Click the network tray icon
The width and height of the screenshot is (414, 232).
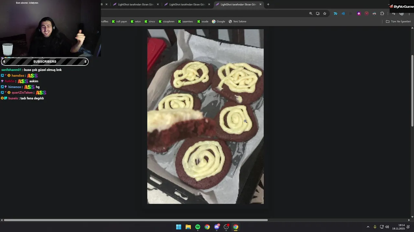tap(382, 227)
